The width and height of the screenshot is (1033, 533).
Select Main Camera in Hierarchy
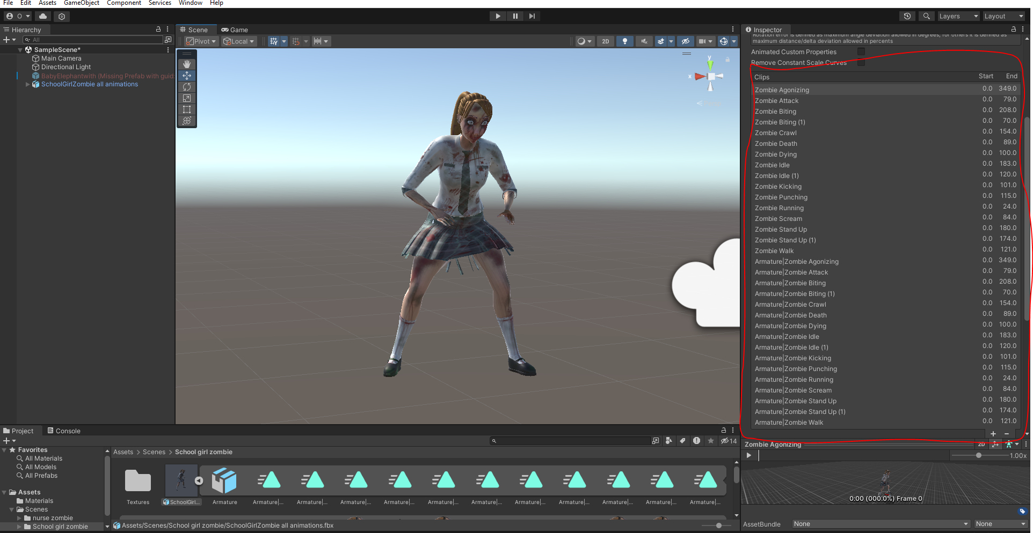pos(61,58)
